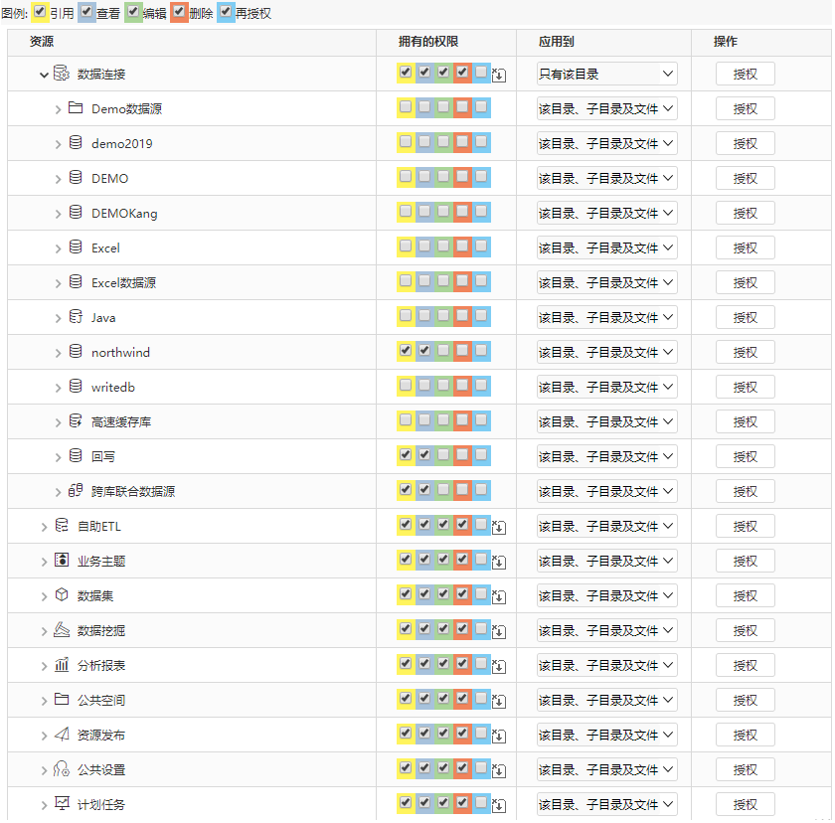Viewport: 835px width, 823px height.
Task: Click the 授权 button for 回写
Action: coord(745,456)
